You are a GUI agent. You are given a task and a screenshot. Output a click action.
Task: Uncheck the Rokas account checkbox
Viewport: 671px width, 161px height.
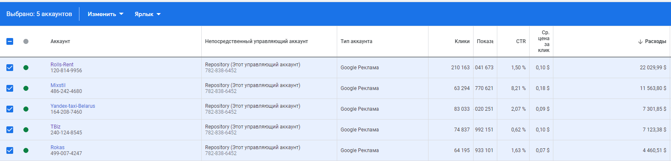(x=10, y=150)
